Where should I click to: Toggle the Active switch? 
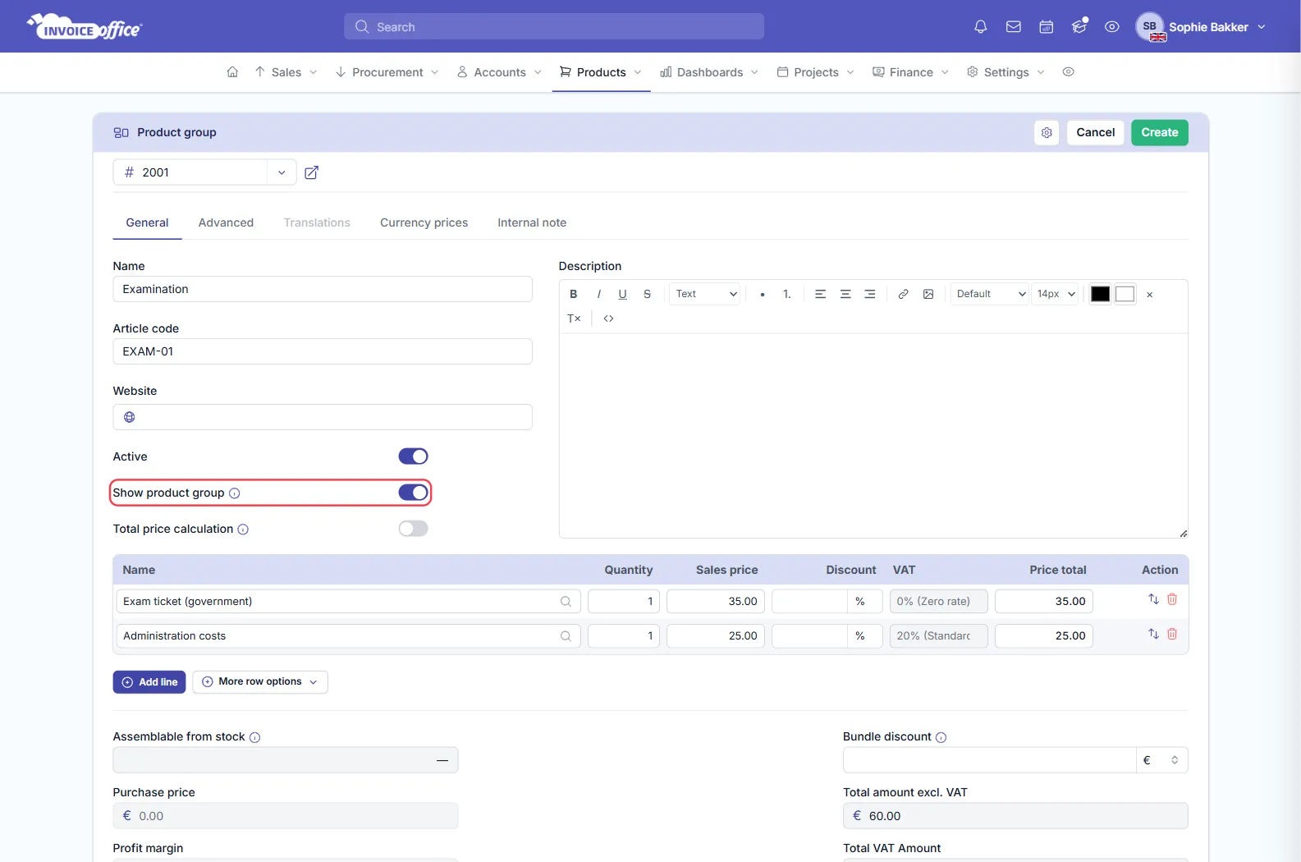[413, 456]
